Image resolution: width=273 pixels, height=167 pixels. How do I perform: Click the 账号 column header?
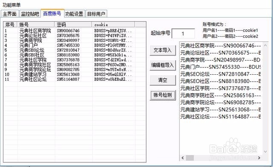[36, 25]
